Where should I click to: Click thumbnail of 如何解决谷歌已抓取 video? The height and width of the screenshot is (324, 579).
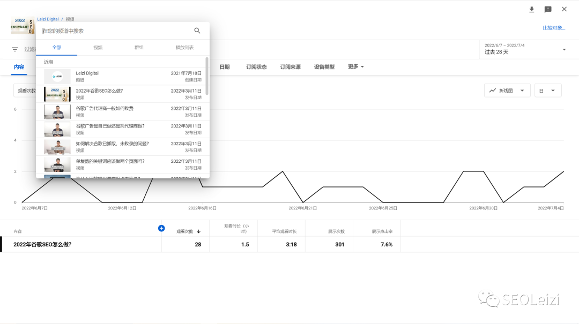(x=57, y=147)
